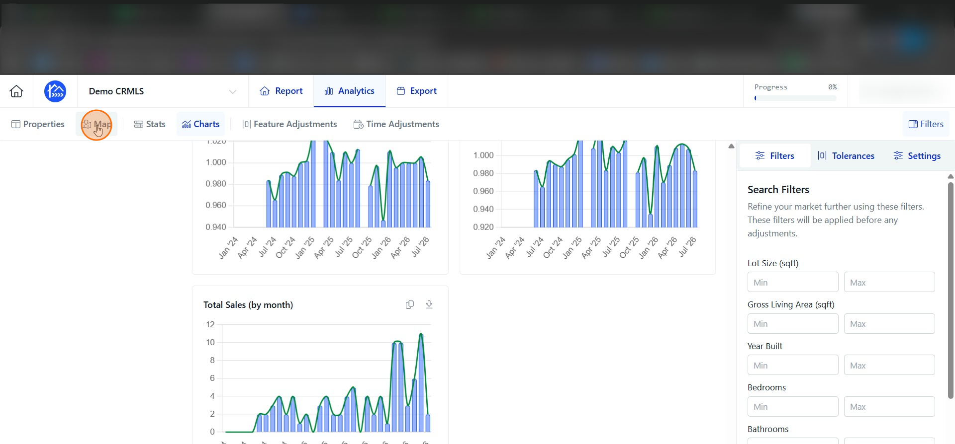Click the Progress bar
955x444 pixels.
795,98
